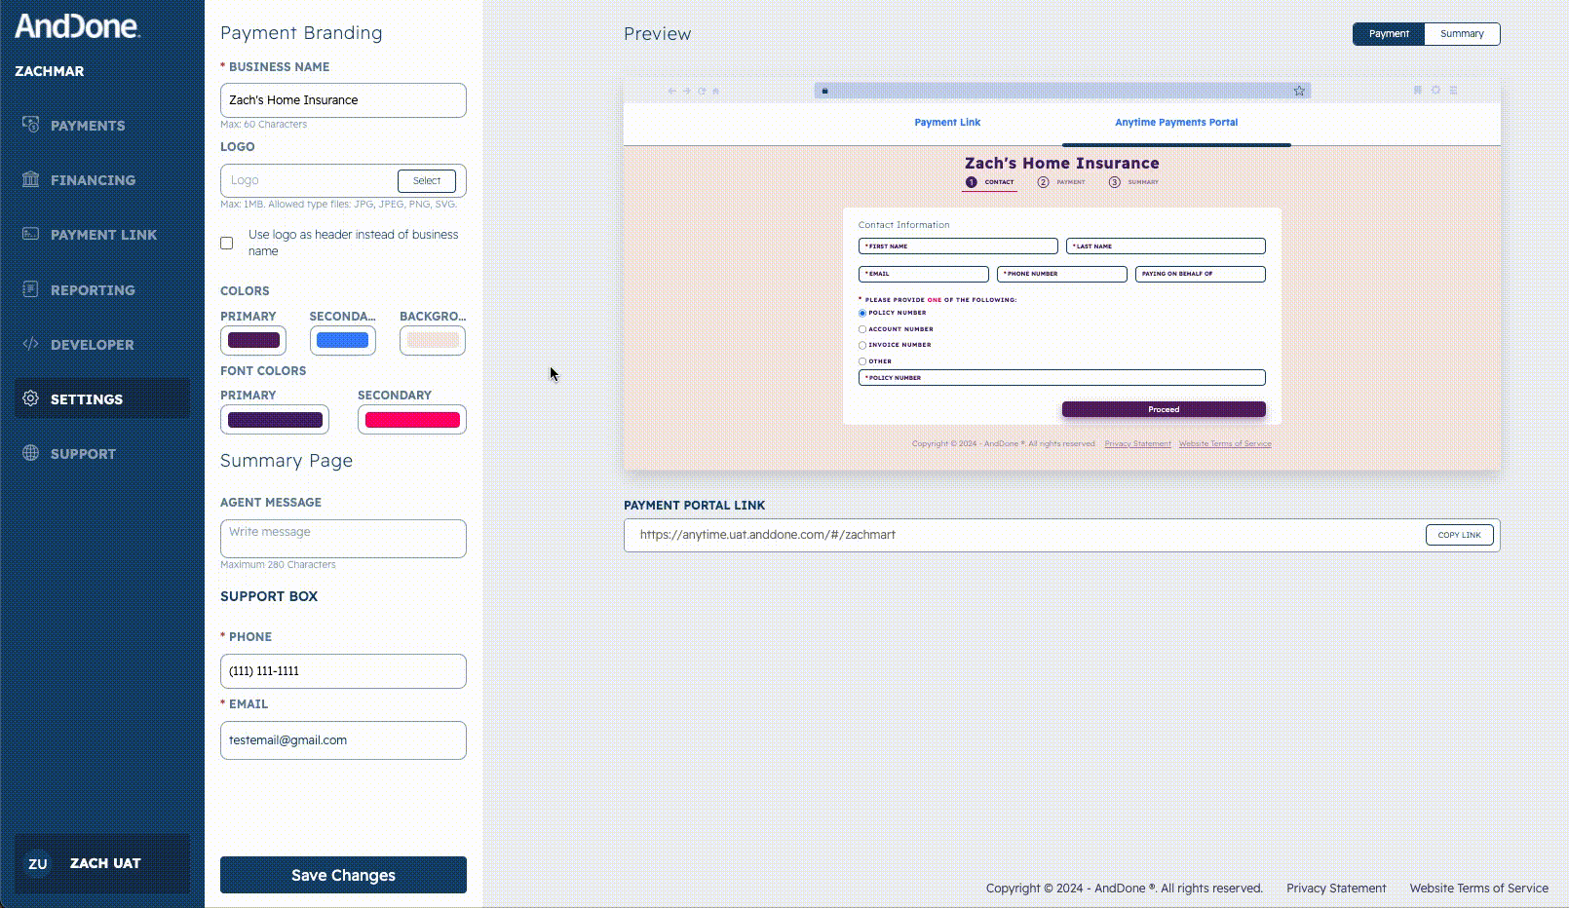Screen dimensions: 1569x908
Task: Click the Payment Link sidebar icon
Action: [31, 234]
